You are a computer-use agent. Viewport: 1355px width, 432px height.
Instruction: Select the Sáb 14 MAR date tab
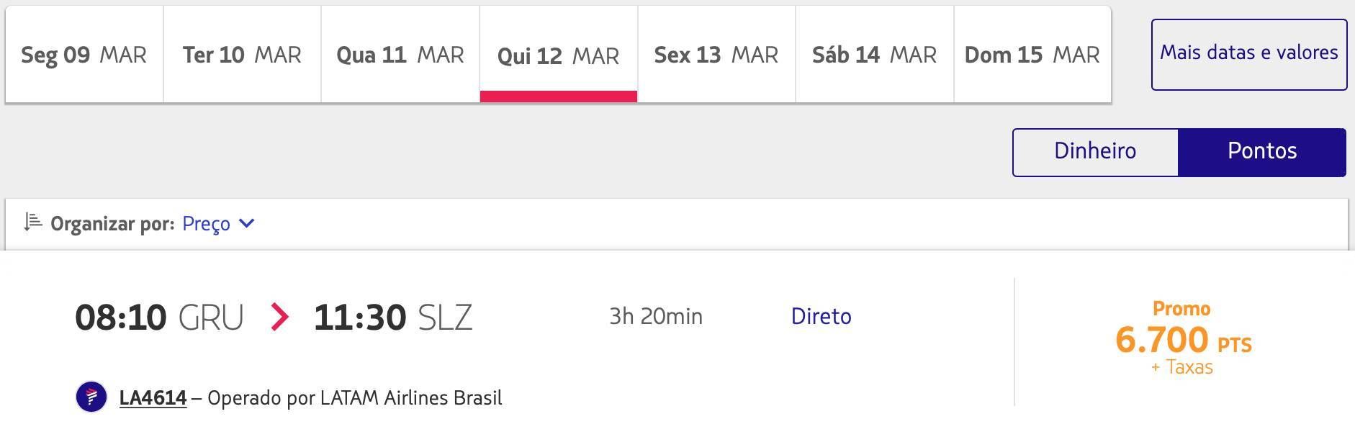pyautogui.click(x=875, y=55)
